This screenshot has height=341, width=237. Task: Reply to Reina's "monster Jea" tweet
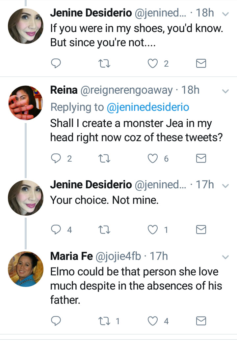point(56,159)
